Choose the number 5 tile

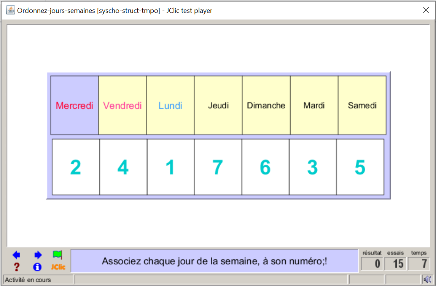click(360, 167)
